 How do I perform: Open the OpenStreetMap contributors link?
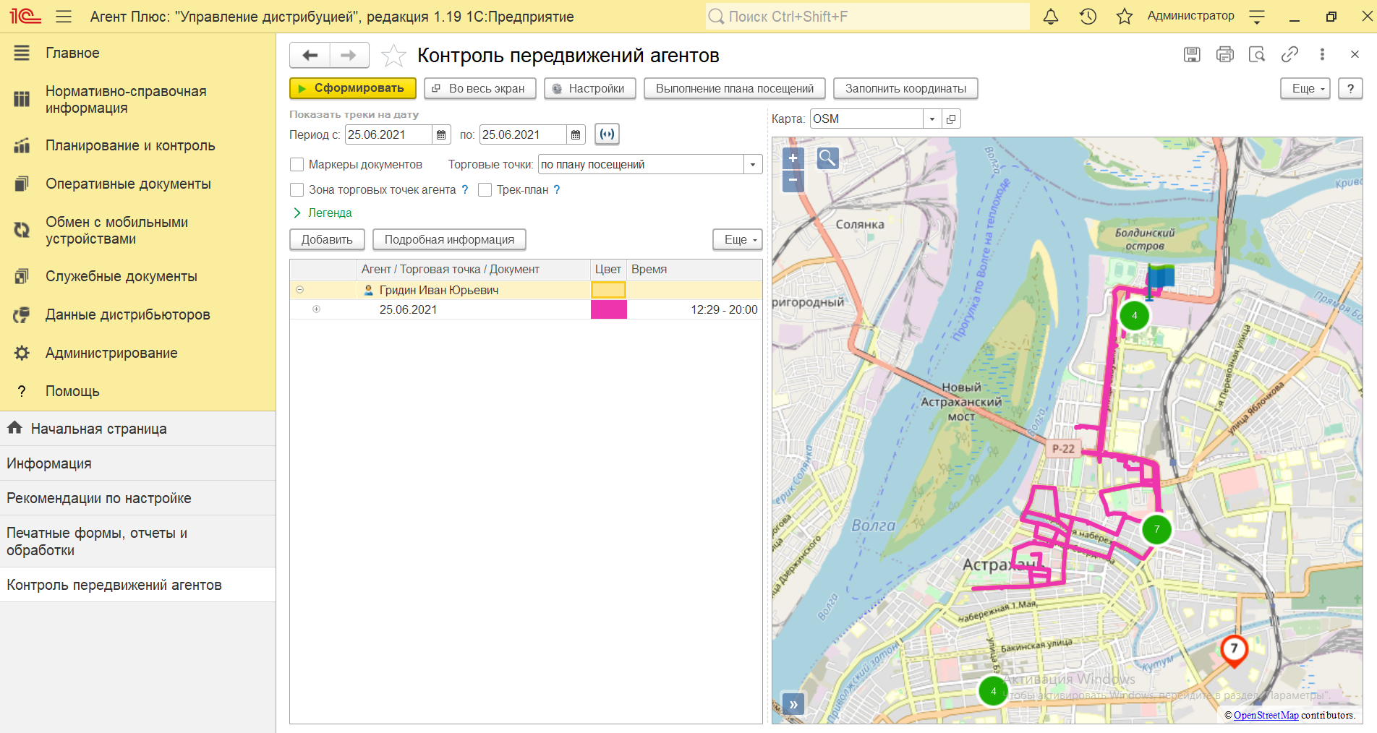pyautogui.click(x=1266, y=715)
